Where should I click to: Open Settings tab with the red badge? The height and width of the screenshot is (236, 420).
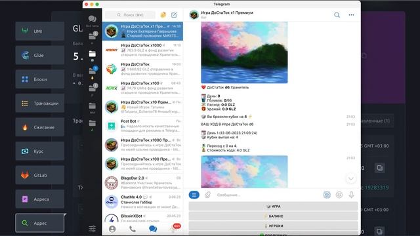(175, 228)
